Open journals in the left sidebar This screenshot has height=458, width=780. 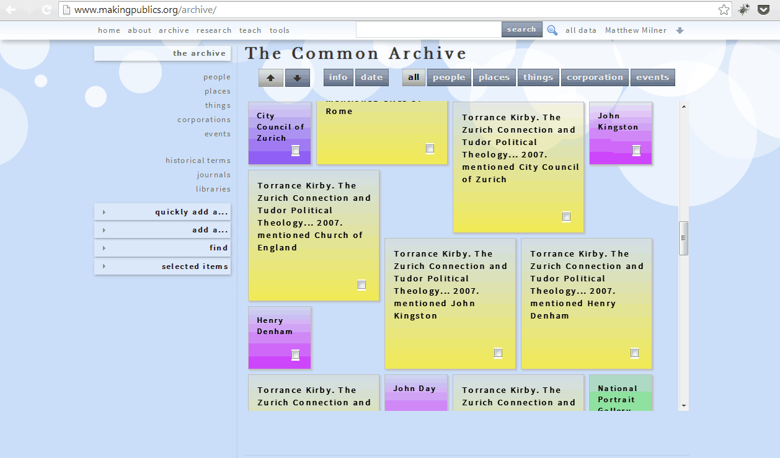[214, 175]
